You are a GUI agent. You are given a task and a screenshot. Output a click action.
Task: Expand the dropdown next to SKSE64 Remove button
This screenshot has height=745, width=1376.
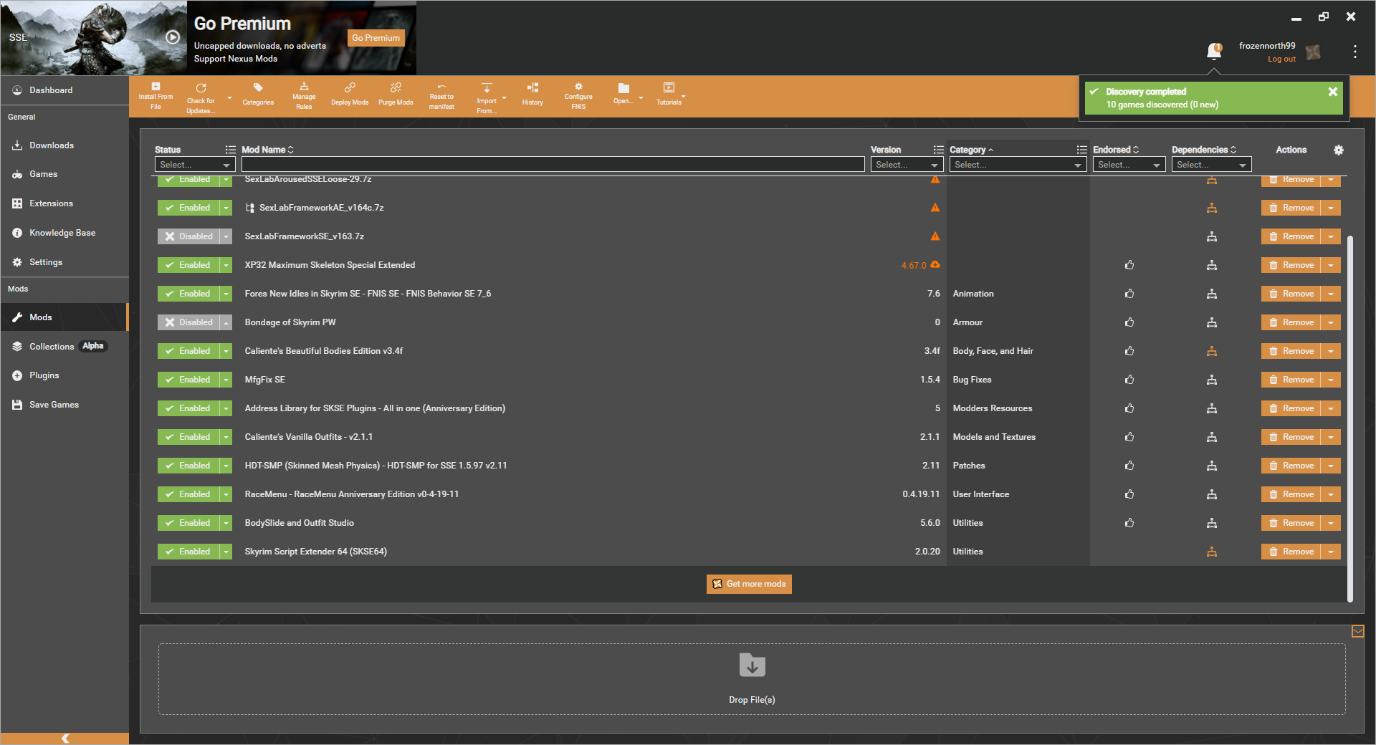tap(1332, 552)
